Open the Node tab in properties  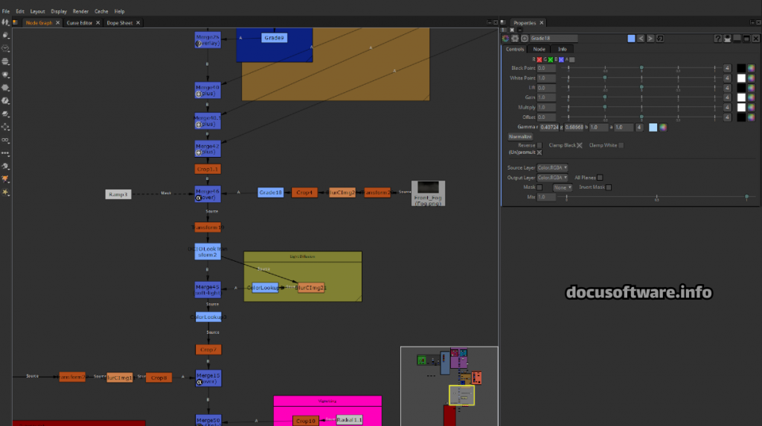tap(539, 49)
